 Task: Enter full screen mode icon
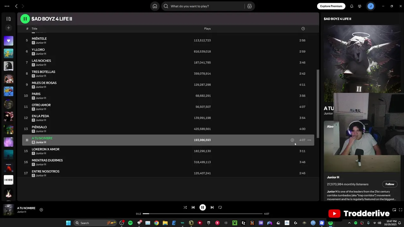coord(401,210)
